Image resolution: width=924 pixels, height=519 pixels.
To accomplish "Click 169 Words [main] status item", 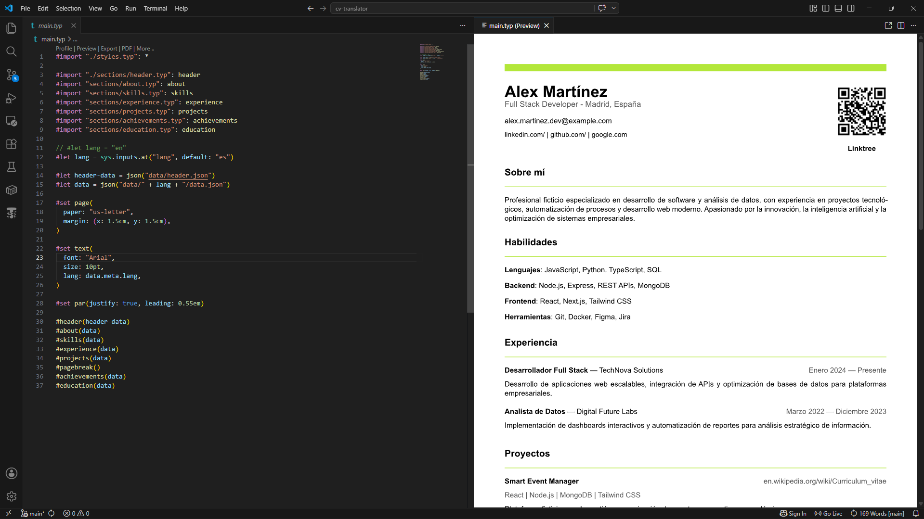I will (877, 513).
